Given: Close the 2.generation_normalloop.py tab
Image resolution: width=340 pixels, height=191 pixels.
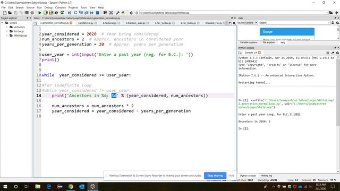Looking at the screenshot, I should (x=71, y=23).
